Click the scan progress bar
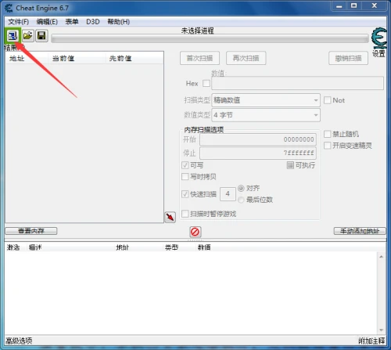The image size is (391, 350). point(210,39)
